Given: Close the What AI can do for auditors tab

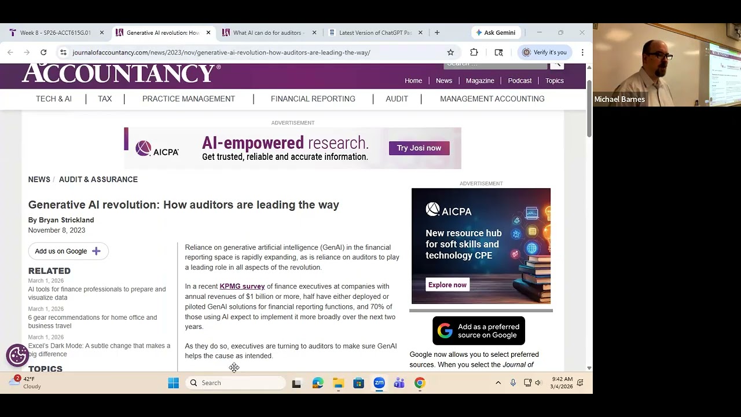Looking at the screenshot, I should coord(314,32).
